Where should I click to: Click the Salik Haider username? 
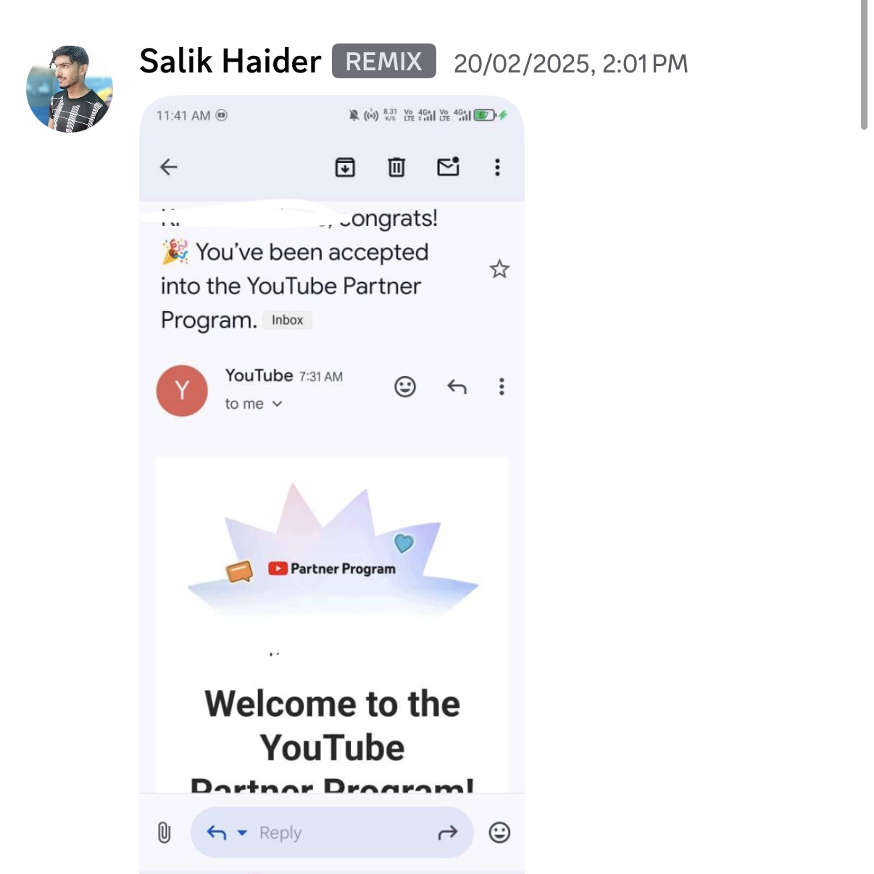(x=230, y=62)
